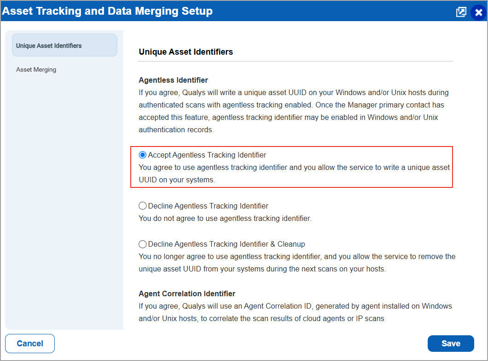The image size is (488, 361).
Task: Click the Unique Asset Identifiers section heading
Action: (186, 52)
